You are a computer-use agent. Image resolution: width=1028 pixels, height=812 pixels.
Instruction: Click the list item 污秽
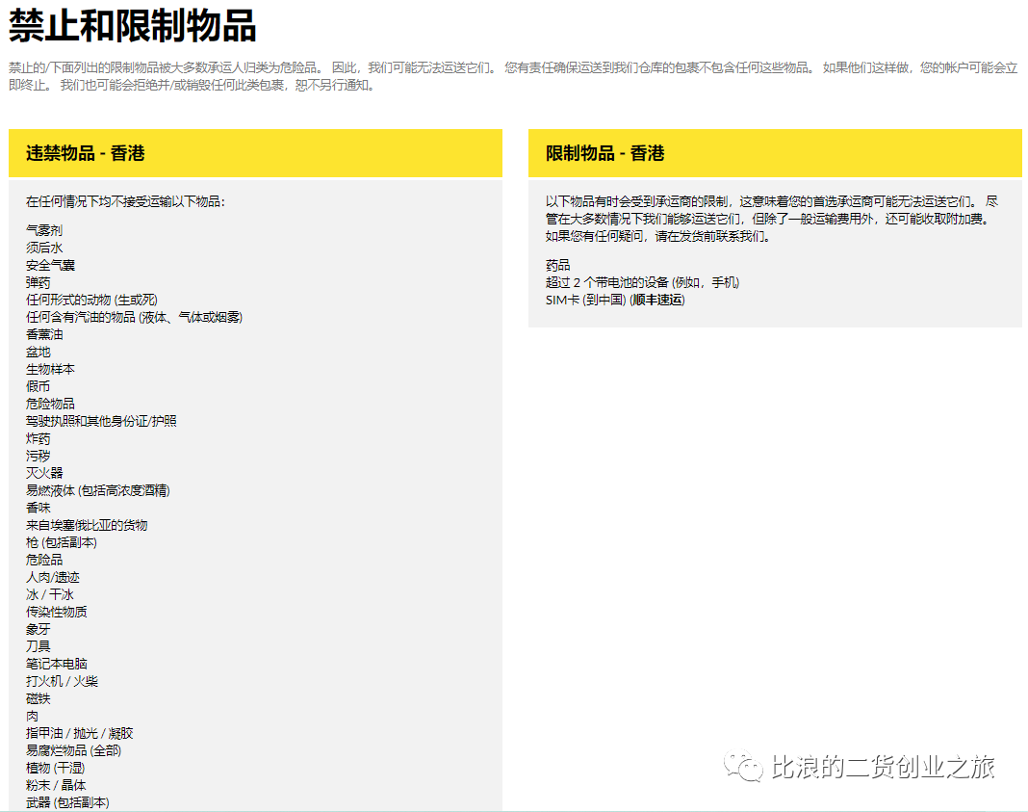(39, 456)
